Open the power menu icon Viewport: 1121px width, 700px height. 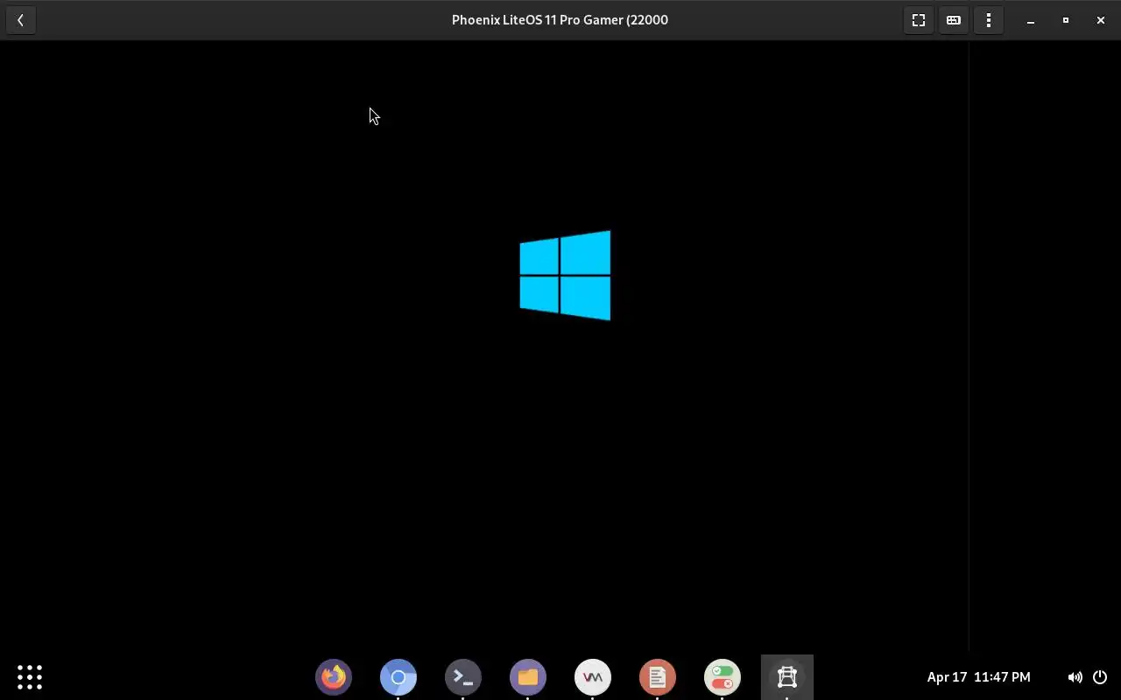point(1100,677)
